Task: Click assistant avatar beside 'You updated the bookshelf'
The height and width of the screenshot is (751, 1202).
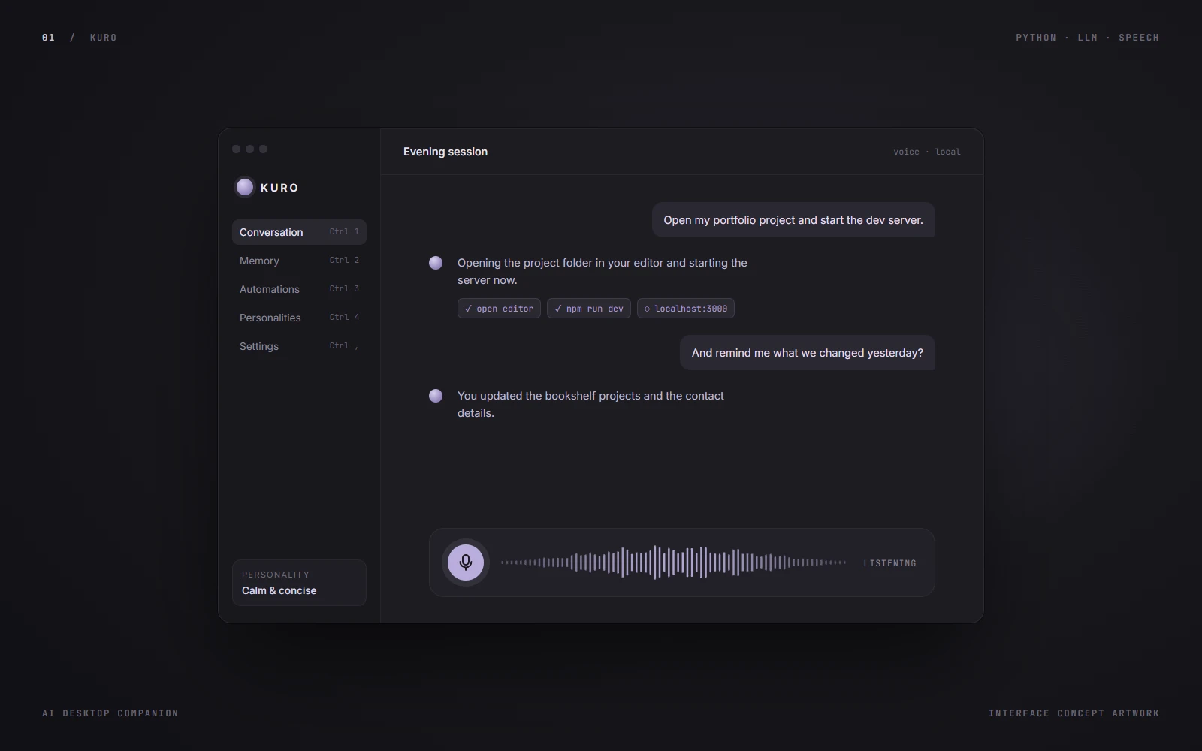Action: (436, 396)
